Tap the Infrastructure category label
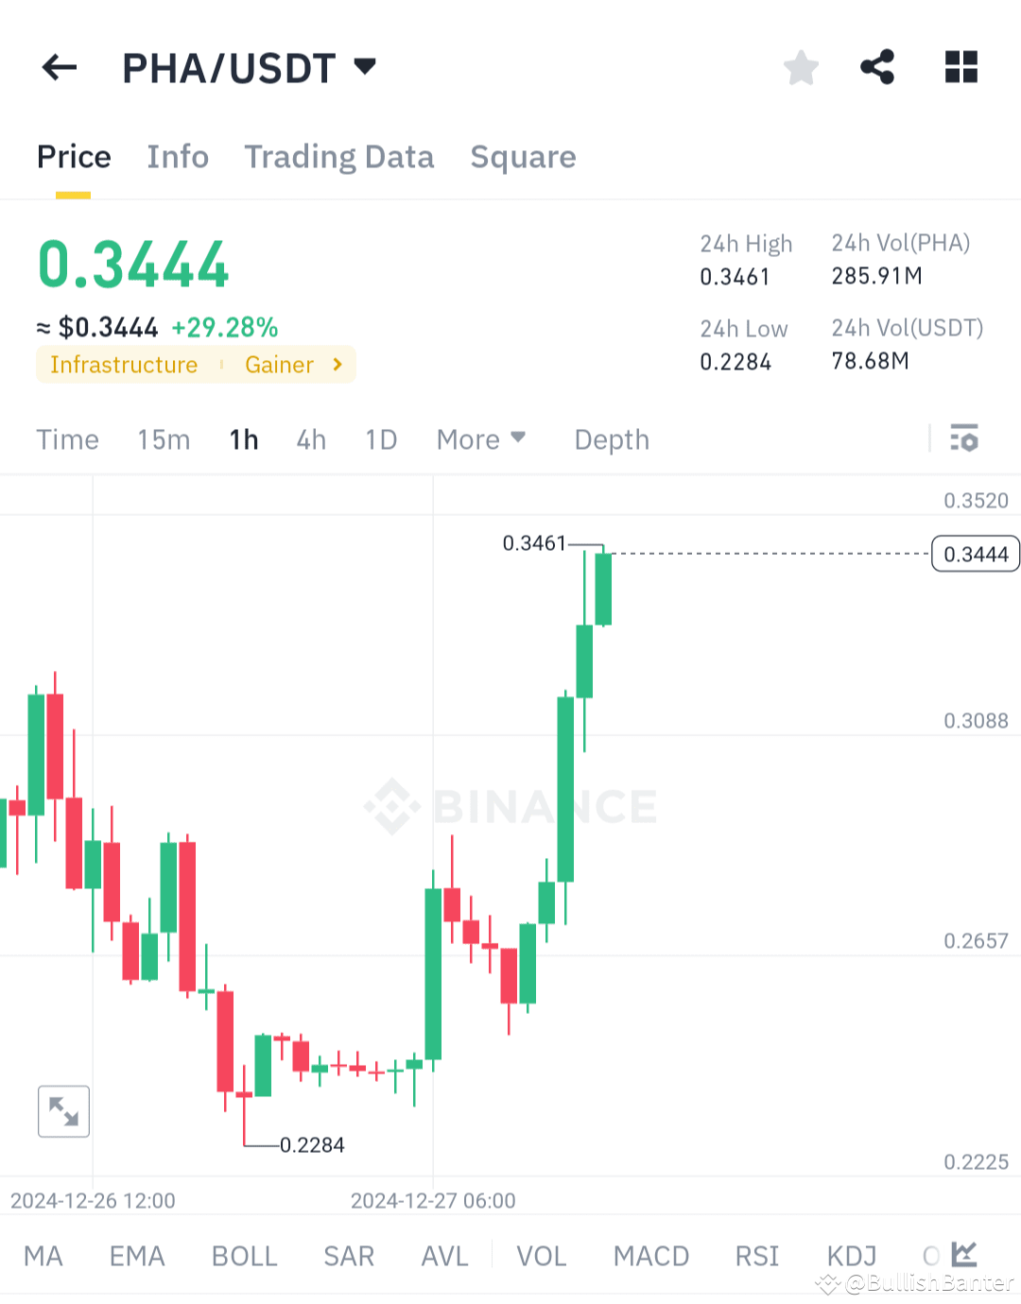 [x=124, y=365]
